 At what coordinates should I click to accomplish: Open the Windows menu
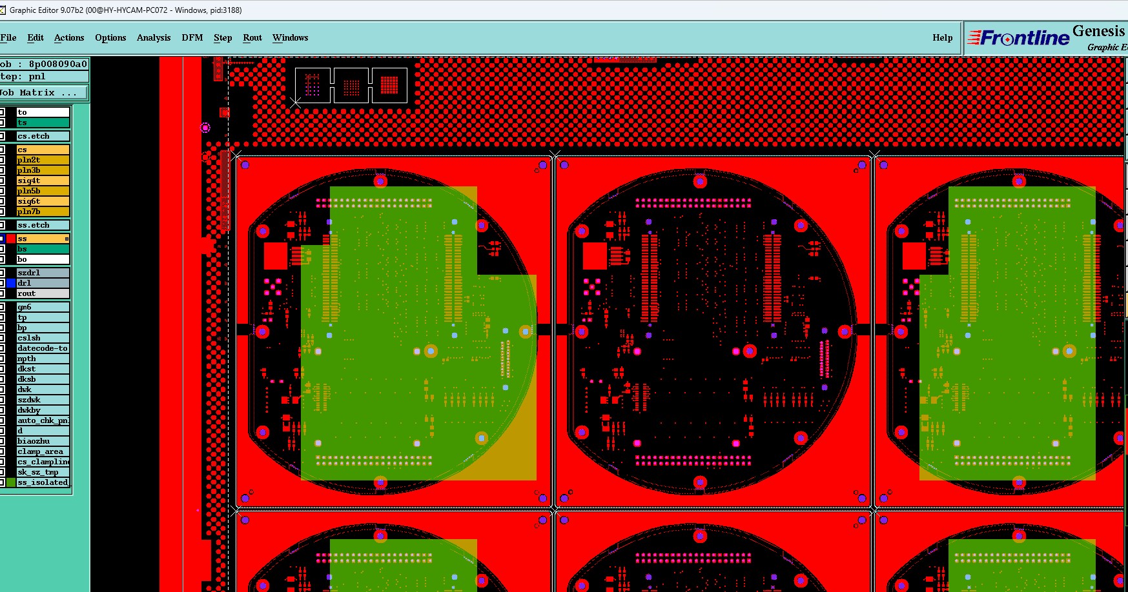(291, 37)
